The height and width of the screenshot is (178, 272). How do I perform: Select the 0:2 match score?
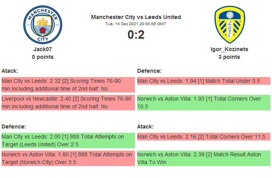click(136, 35)
